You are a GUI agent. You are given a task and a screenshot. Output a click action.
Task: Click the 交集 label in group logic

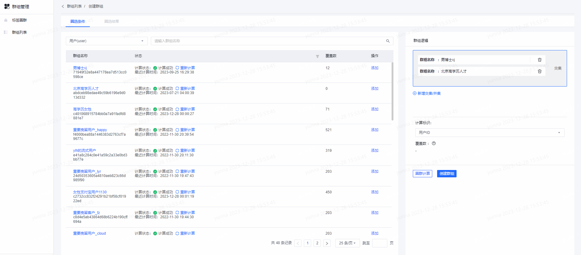(558, 68)
